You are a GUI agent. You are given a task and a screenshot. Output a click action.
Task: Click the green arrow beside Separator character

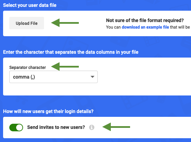[x=65, y=67]
